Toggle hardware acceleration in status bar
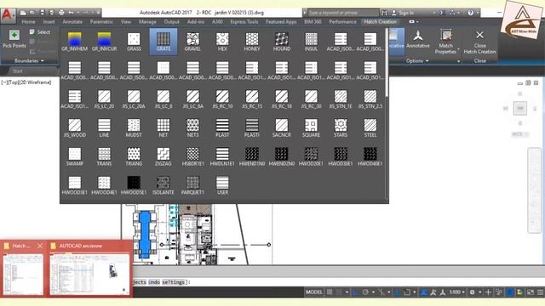Image resolution: width=545 pixels, height=306 pixels. click(510, 292)
